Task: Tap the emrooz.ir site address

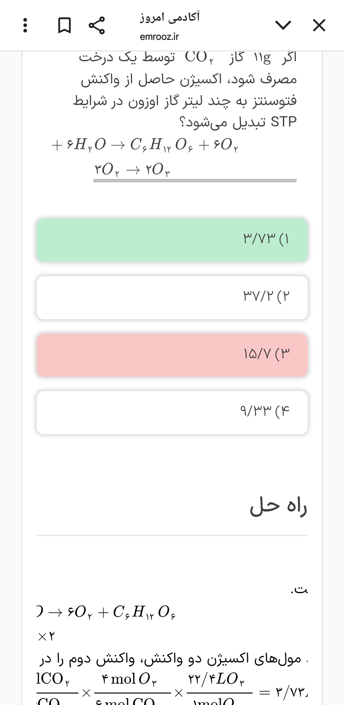Action: point(159,37)
